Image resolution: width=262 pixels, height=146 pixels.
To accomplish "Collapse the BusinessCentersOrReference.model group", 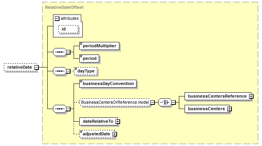I will coord(153,103).
